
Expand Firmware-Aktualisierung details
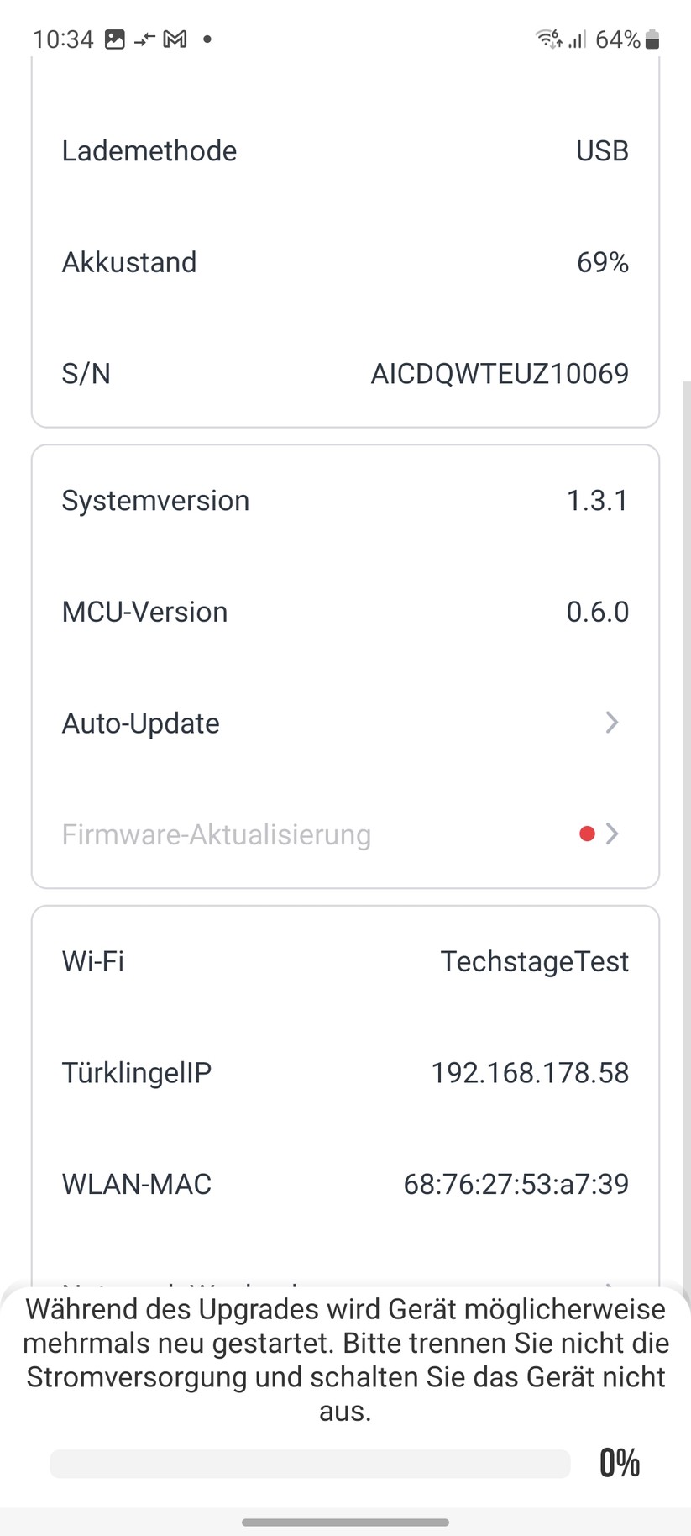(345, 833)
